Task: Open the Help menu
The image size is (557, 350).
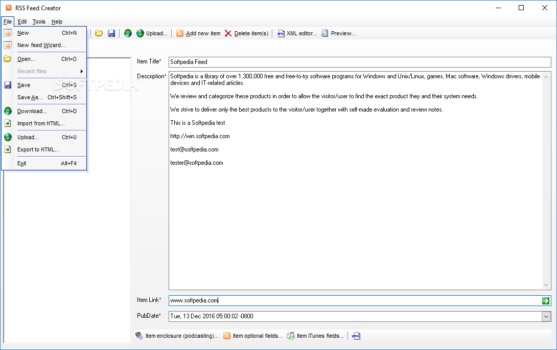Action: tap(57, 21)
